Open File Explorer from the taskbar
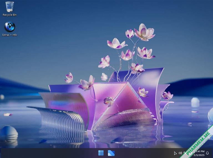The height and width of the screenshot is (158, 213). tap(111, 153)
